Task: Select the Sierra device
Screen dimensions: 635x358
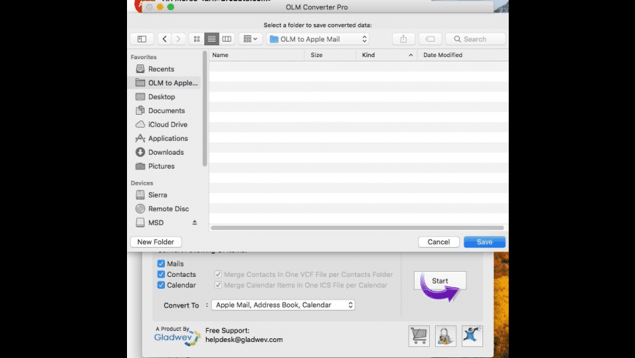Action: pos(157,194)
